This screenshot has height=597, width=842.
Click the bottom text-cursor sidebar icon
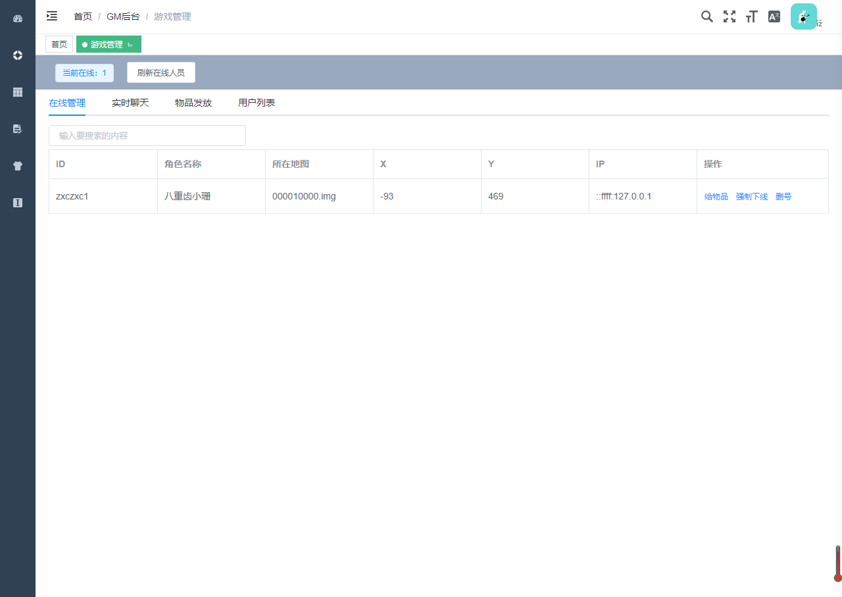(x=18, y=203)
